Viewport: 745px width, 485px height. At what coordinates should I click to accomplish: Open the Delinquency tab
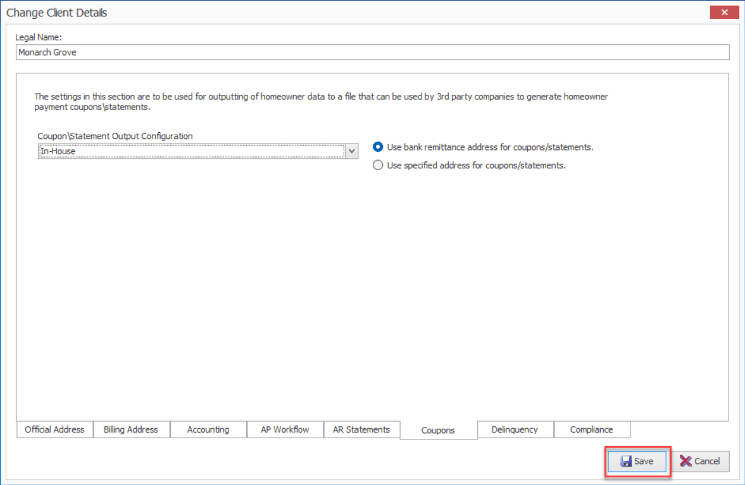tap(515, 429)
